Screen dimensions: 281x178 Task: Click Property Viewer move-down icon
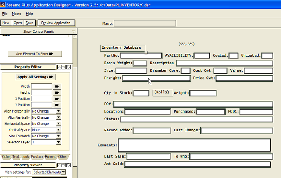coord(64,165)
